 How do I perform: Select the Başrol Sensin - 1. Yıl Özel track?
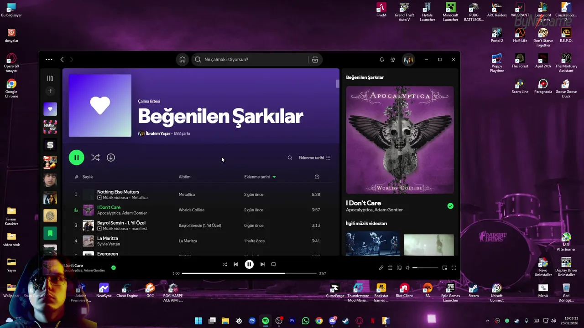coord(121,223)
